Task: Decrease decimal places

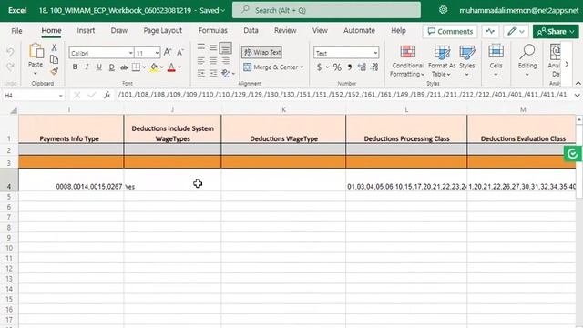Action: coord(374,67)
